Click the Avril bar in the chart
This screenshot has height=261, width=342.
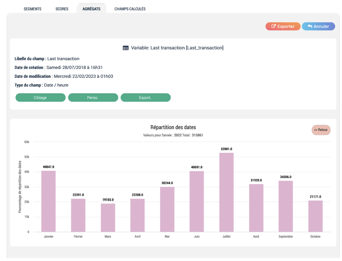pos(138,215)
